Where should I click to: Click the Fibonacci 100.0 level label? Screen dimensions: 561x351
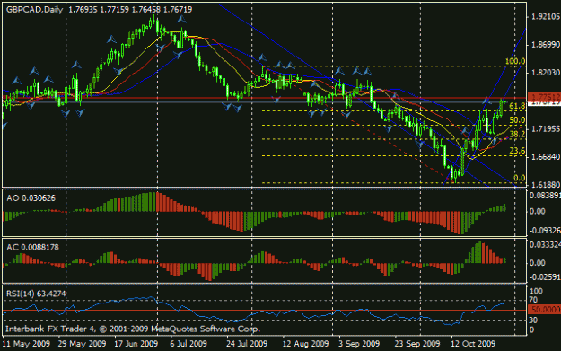point(515,62)
